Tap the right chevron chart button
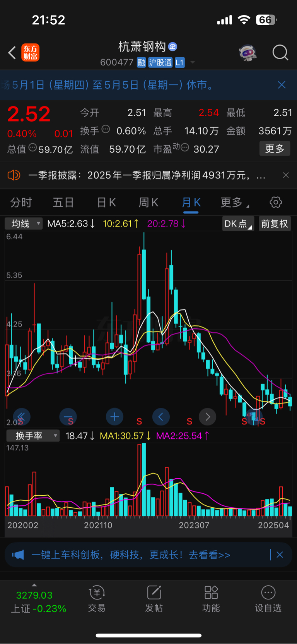This screenshot has height=644, width=297. (x=208, y=417)
